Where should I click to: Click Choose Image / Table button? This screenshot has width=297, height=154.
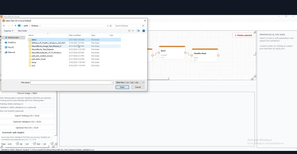pyautogui.click(x=27, y=93)
